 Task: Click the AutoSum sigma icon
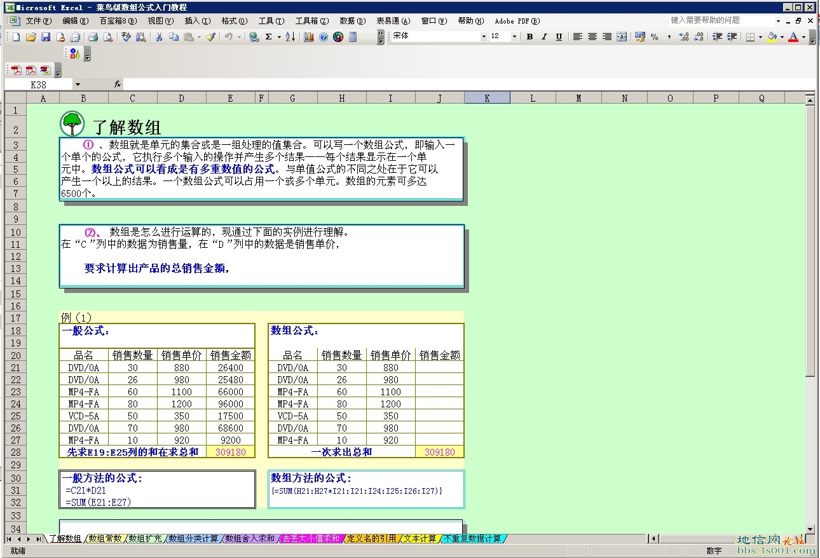pos(268,37)
